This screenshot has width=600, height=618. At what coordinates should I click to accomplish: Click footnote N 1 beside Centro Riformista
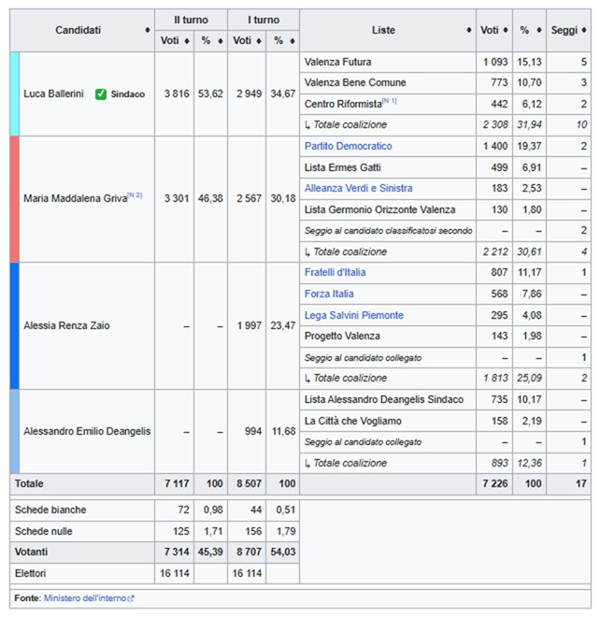pyautogui.click(x=390, y=101)
